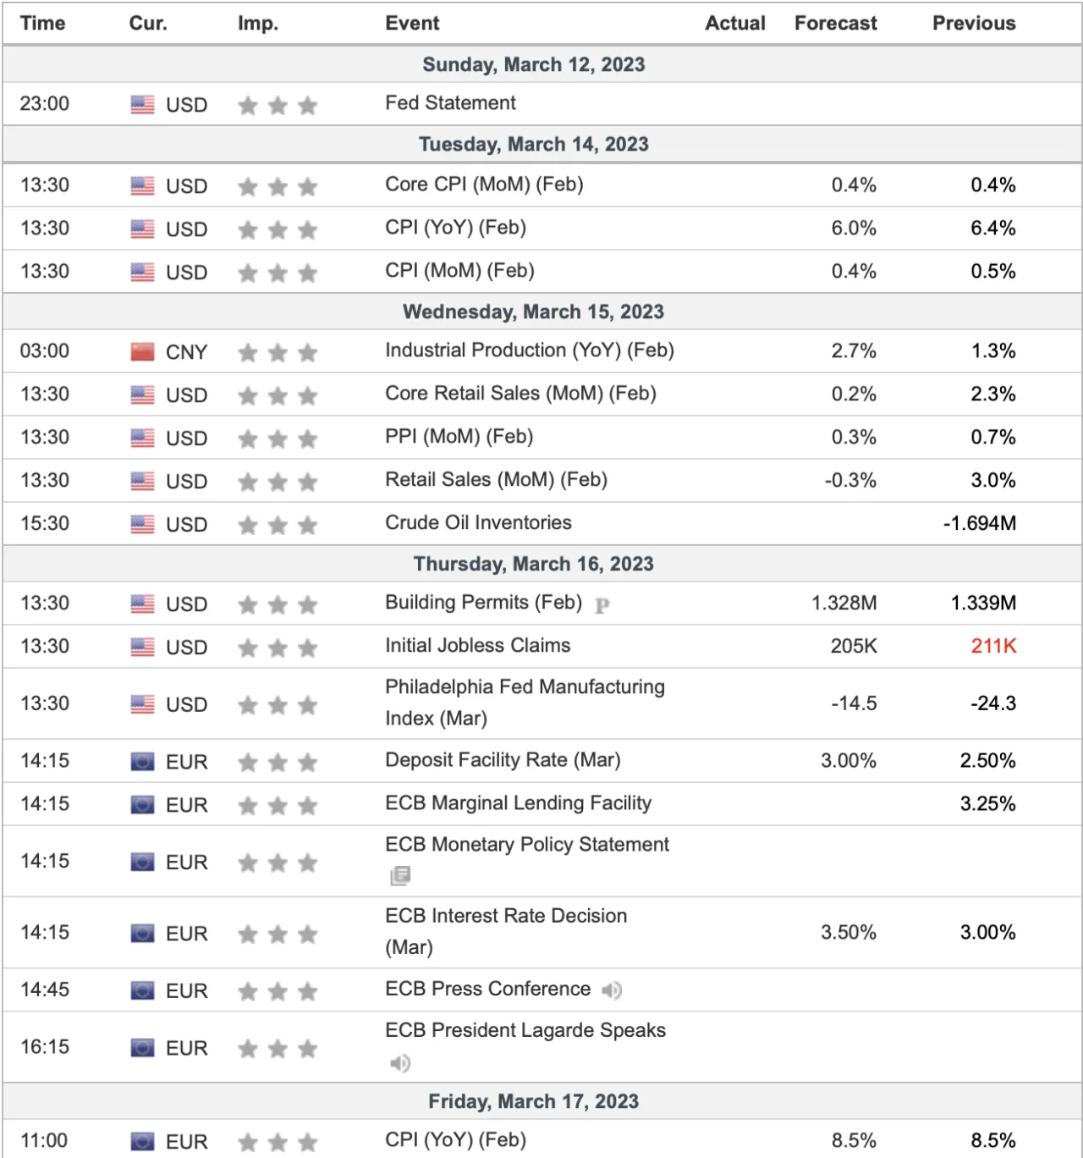
Task: Sort by the Time column header
Action: (42, 23)
